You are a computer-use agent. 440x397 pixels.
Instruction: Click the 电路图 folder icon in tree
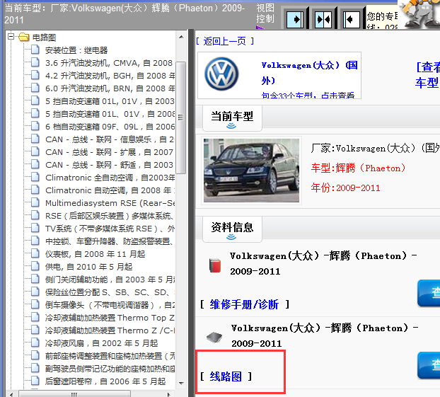click(23, 37)
